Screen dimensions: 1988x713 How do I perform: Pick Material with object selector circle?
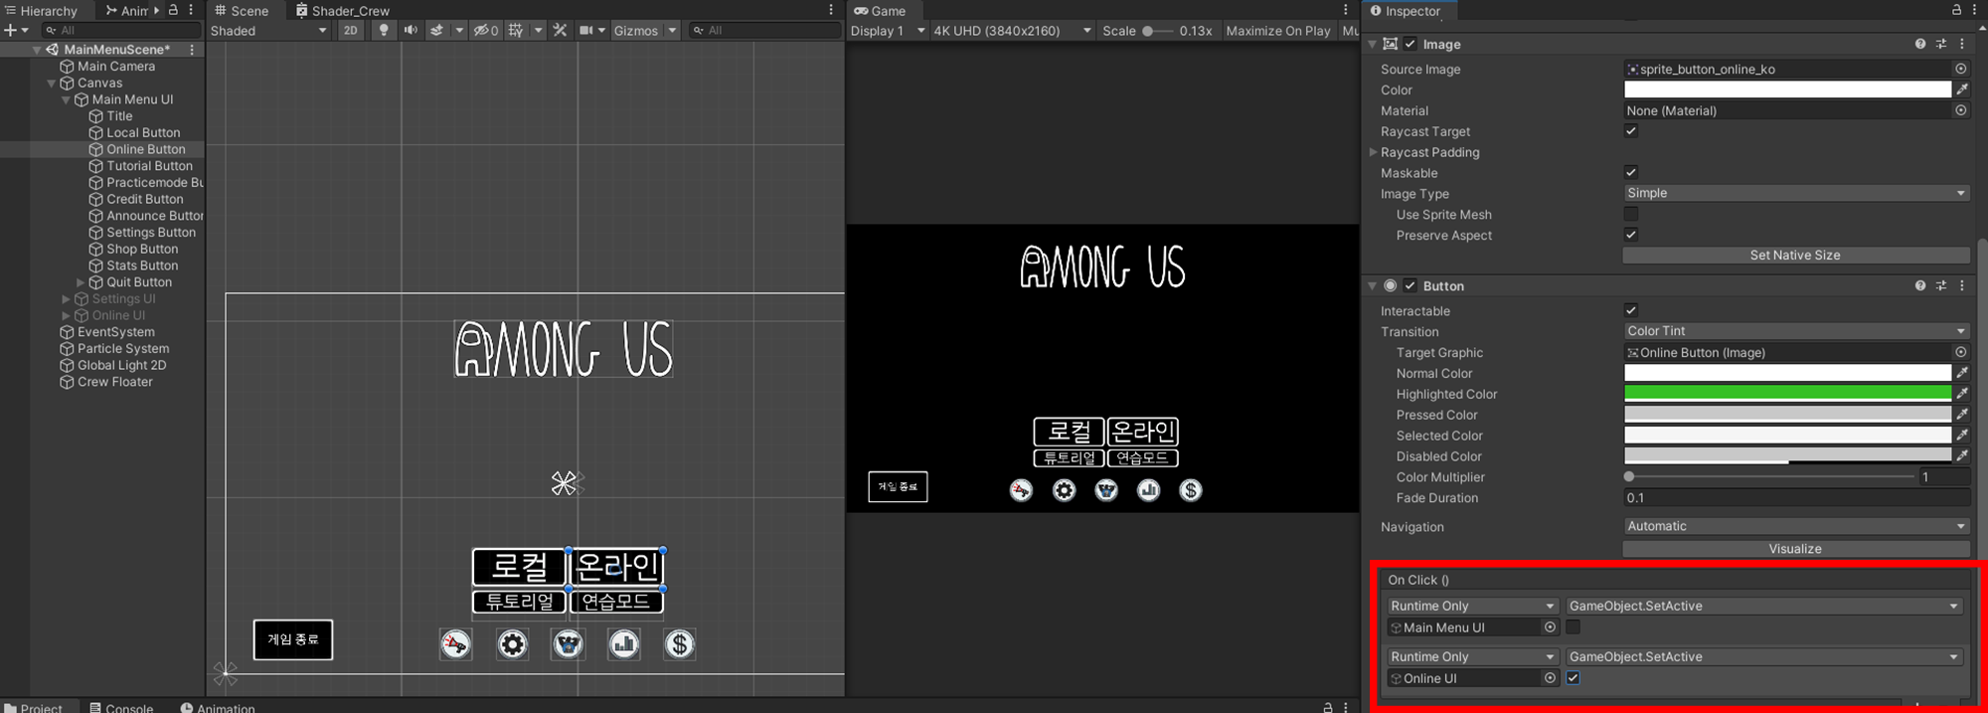pyautogui.click(x=1960, y=110)
